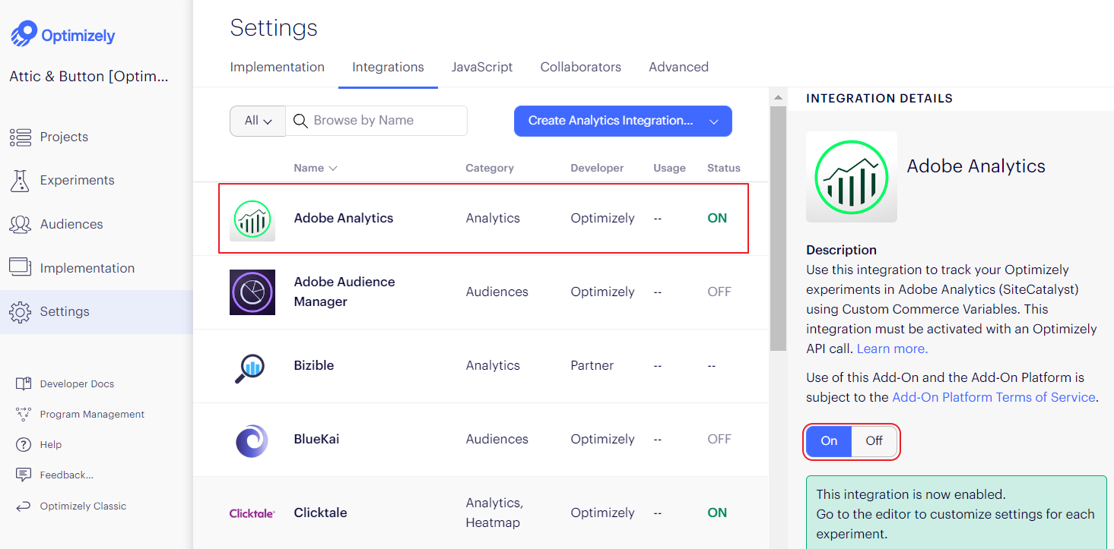Click the Developer column header
This screenshot has width=1114, height=549.
click(x=597, y=168)
